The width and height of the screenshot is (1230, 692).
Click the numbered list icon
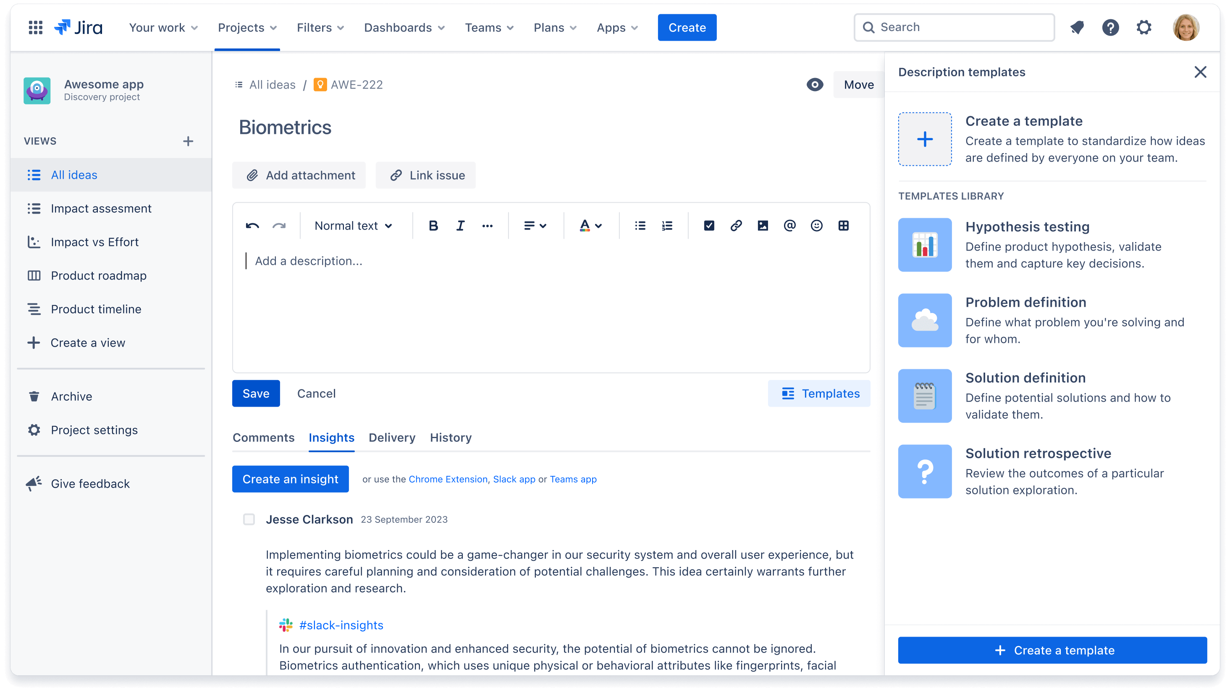667,225
